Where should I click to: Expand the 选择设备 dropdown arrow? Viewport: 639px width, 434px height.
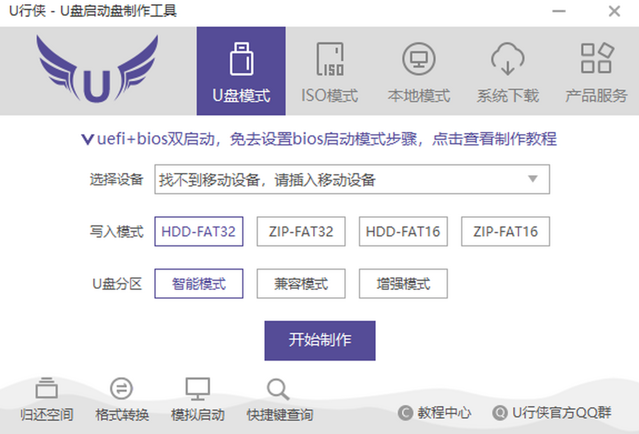(532, 179)
